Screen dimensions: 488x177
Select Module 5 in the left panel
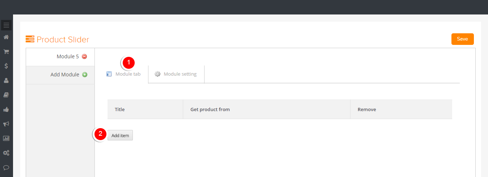tap(60, 57)
